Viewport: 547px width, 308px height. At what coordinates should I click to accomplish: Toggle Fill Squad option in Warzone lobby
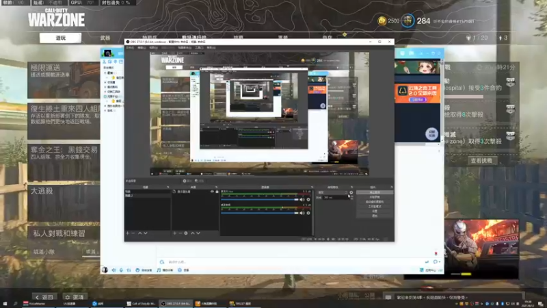91,251
